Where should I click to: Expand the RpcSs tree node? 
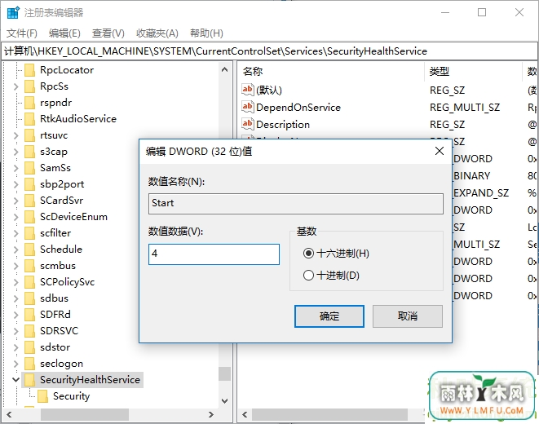(15, 86)
